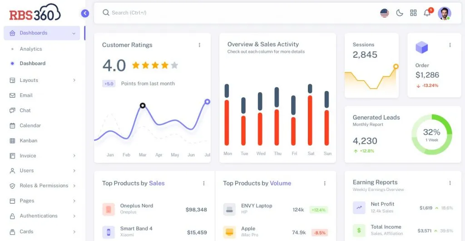
Task: Open Customer Ratings three-dot menu
Action: point(199,45)
